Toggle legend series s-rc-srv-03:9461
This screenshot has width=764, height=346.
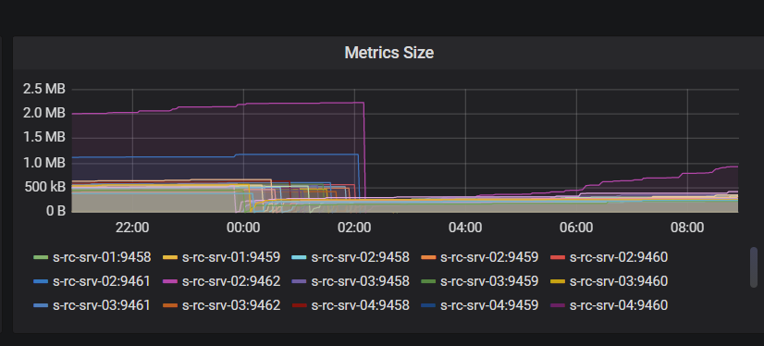[x=102, y=305]
